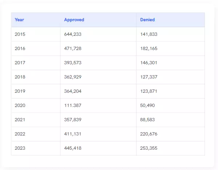Viewport: 218px width, 170px height.
Task: Click approved value 644,233
Action: [x=73, y=34]
